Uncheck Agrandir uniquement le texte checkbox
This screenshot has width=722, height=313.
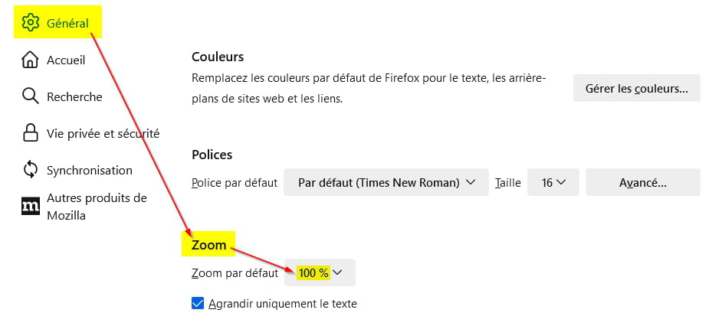pos(198,303)
